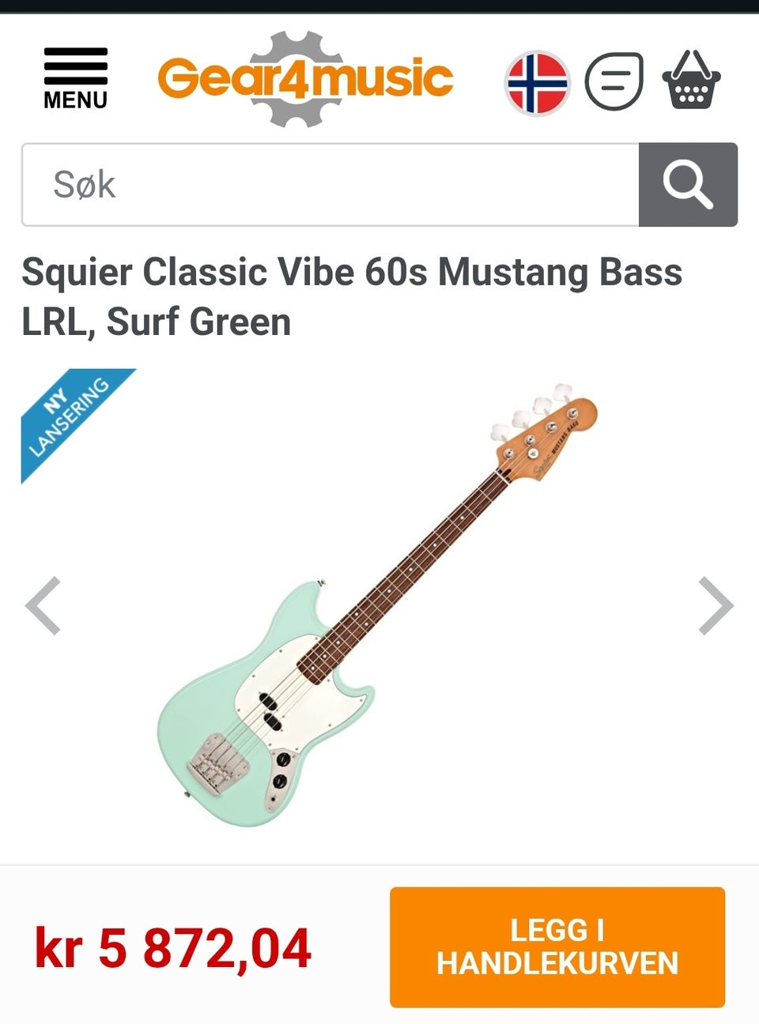Screen dimensions: 759x1024
Task: Focus the Søk search field
Action: pos(330,185)
